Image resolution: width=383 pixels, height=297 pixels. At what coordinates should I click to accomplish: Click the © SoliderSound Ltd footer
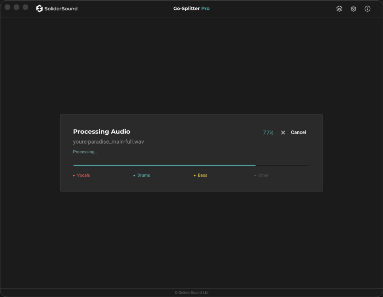191,293
